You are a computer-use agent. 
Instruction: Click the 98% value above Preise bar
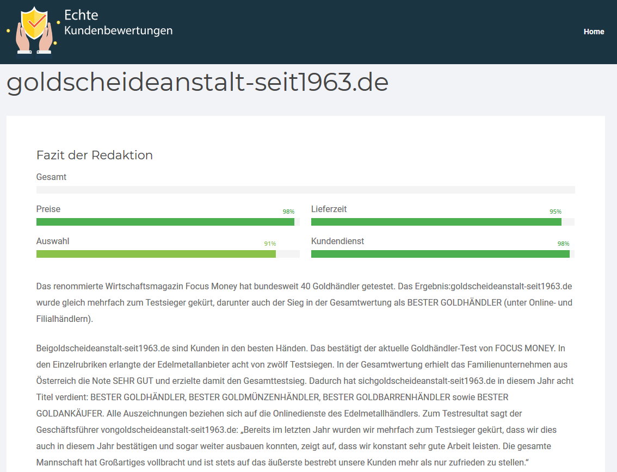coord(288,212)
